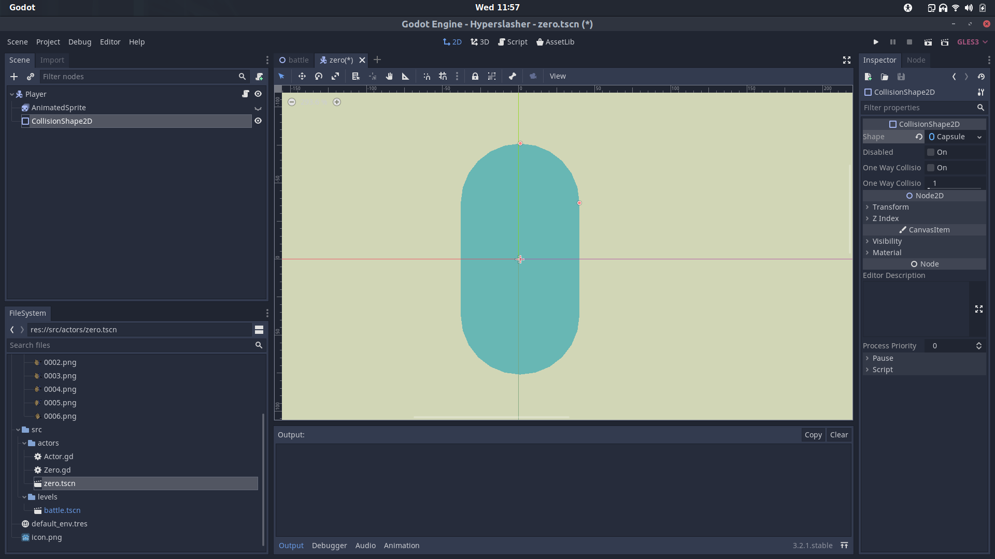Hide the CollisionShape2D node
Screen dimensions: 995x559
tap(258, 121)
